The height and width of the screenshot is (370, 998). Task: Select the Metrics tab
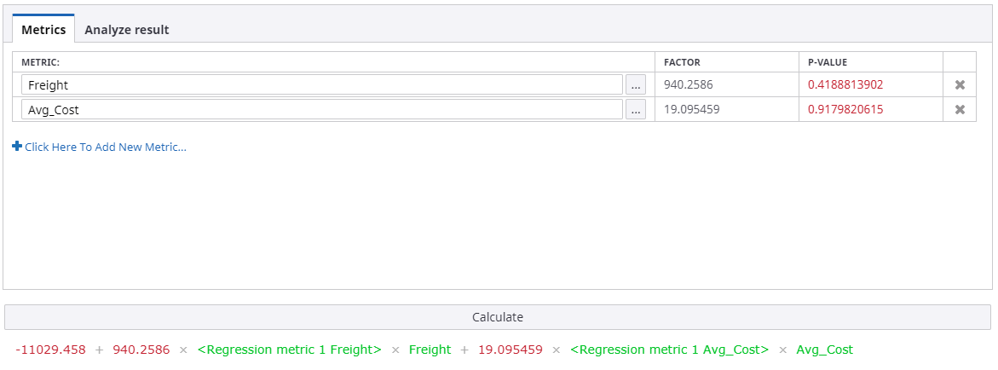[x=43, y=30]
